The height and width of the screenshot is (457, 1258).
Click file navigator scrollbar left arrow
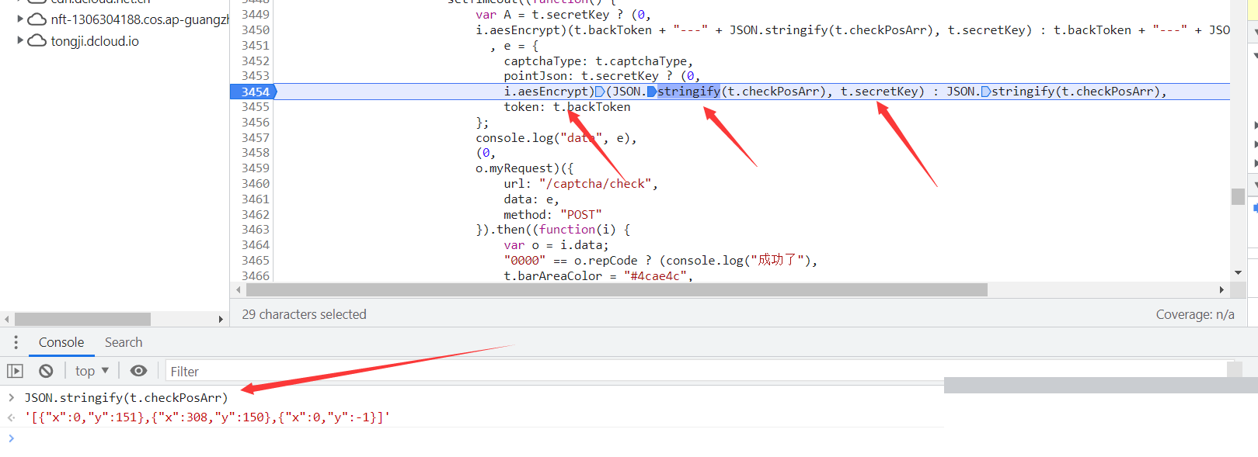[x=7, y=319]
